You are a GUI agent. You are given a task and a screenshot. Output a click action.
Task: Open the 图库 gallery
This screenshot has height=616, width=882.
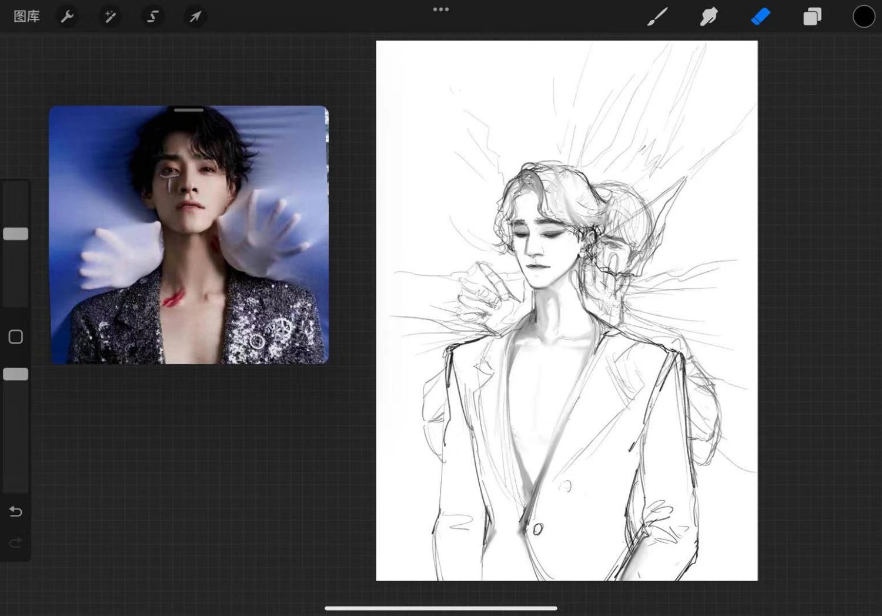click(26, 16)
